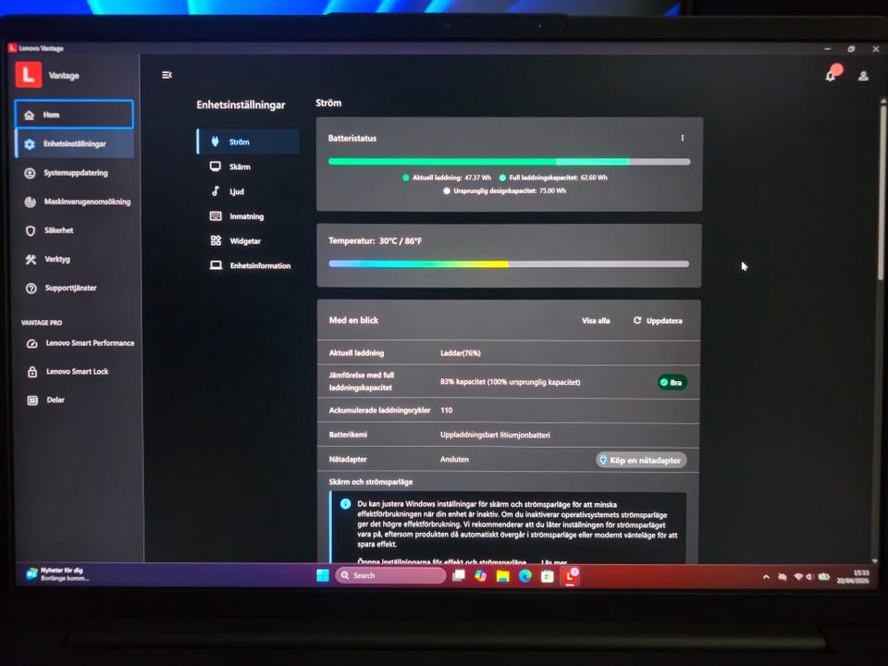The image size is (888, 666).
Task: Click the battery tray icon
Action: coord(824,577)
